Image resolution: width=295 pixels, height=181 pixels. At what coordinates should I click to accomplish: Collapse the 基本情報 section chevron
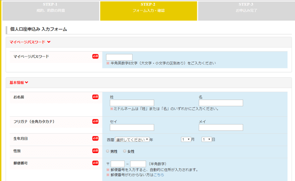pyautogui.click(x=27, y=82)
